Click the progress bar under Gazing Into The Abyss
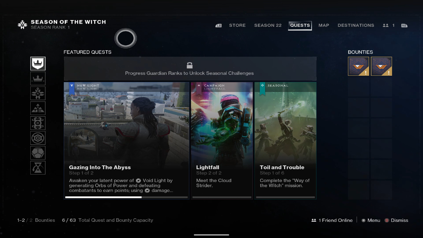The height and width of the screenshot is (238, 423). (x=126, y=197)
